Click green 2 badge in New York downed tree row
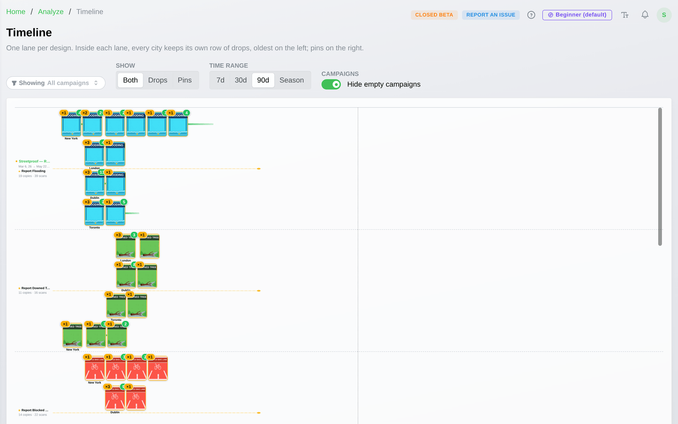 point(125,324)
